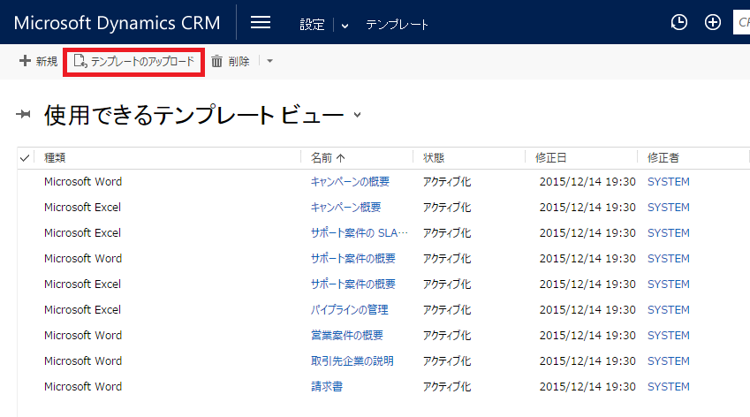Click the 新規 plus icon

25,61
